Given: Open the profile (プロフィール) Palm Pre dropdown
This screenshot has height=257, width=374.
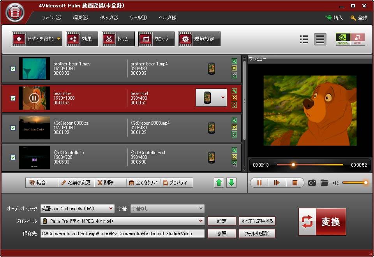Looking at the screenshot, I should (x=122, y=221).
